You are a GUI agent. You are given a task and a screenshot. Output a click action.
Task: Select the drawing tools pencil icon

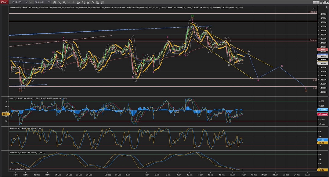(x=59, y=2)
